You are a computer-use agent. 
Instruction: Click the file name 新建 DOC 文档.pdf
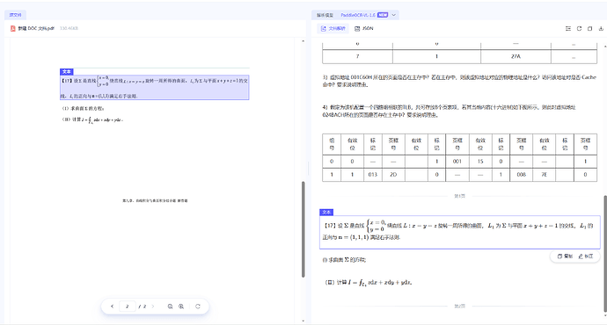click(36, 28)
